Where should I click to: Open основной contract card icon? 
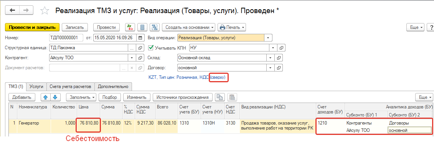click(x=279, y=68)
